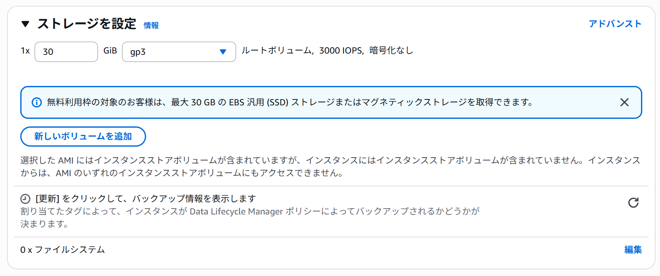660x276 pixels.
Task: Open the gp3 volume type dropdown
Action: point(179,52)
